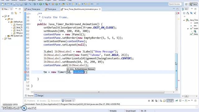This screenshot has height=112, width=199.
Task: Click the Run External Tools icon
Action: [x=46, y=4]
